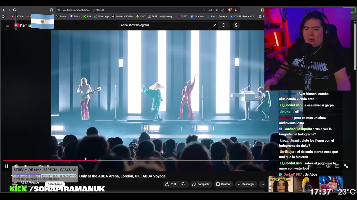
Task: Click chat username El_GordoLush about 'garpa'
Action: (x=291, y=105)
